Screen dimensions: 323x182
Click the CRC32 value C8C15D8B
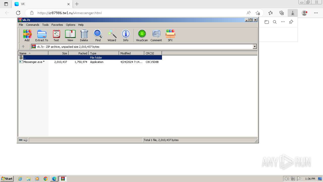click(152, 62)
